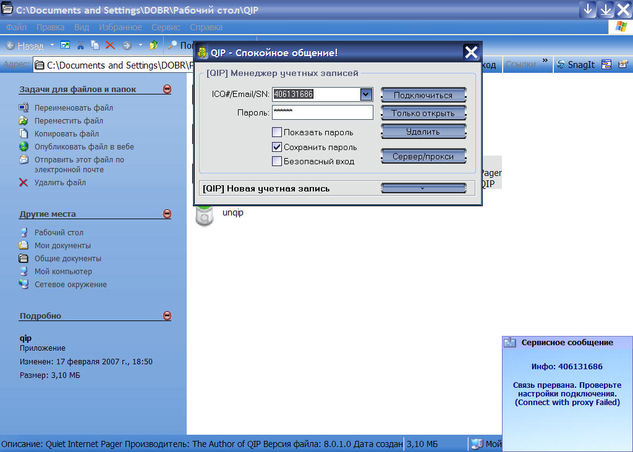Expand the Новая учетная запись section

pyautogui.click(x=423, y=188)
